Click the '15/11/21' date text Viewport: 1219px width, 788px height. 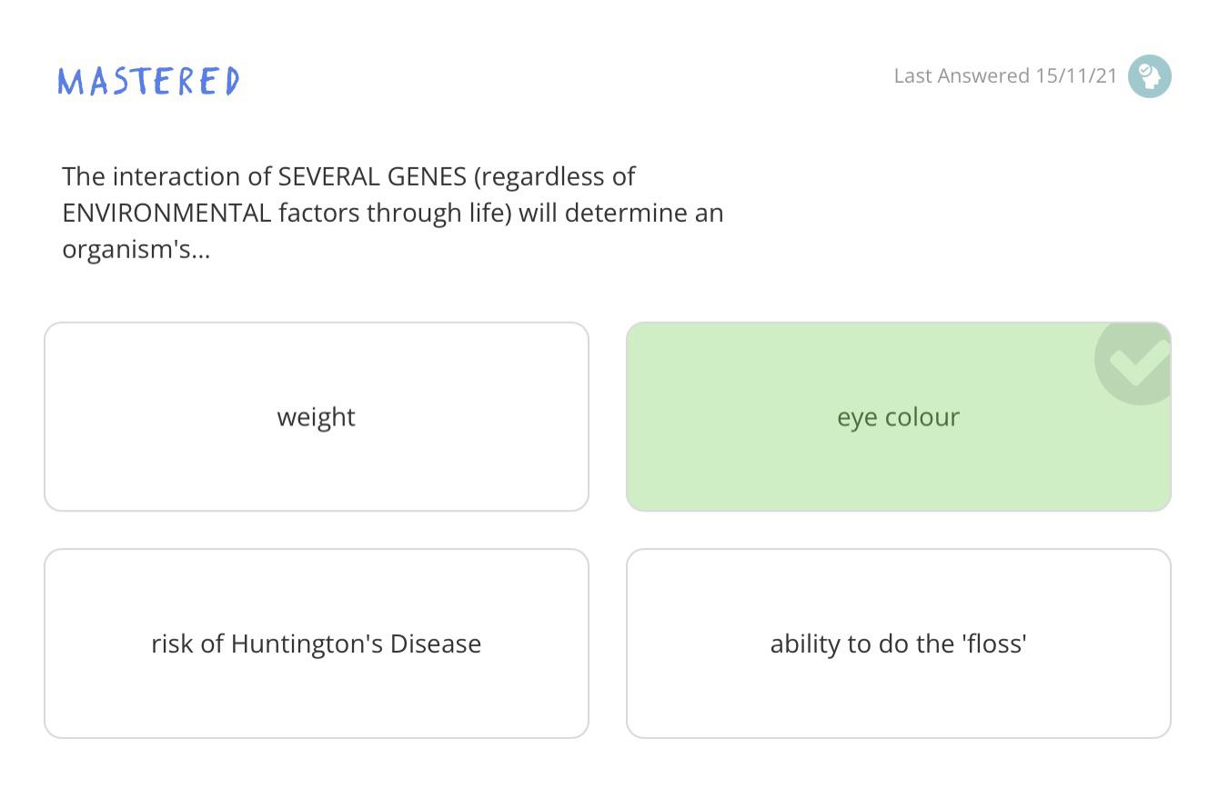click(x=1075, y=75)
